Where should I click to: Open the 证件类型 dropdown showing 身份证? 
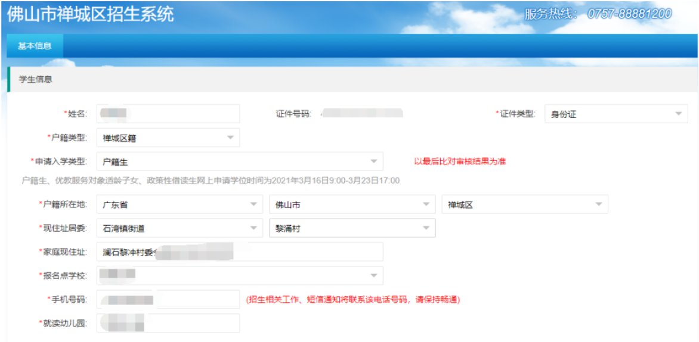coord(616,114)
